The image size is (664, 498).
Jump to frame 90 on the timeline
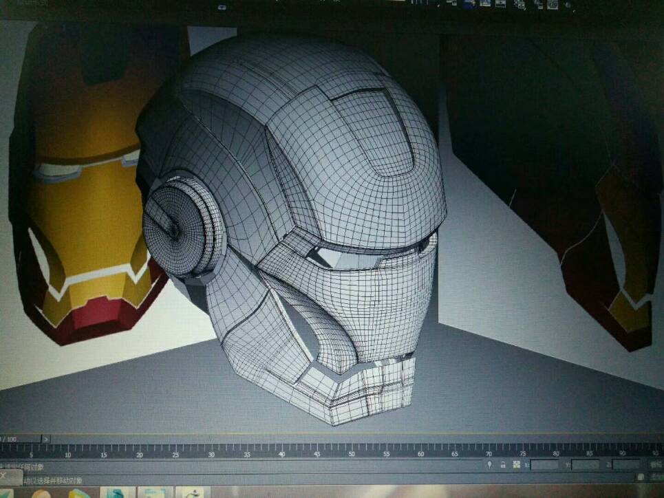click(x=622, y=453)
